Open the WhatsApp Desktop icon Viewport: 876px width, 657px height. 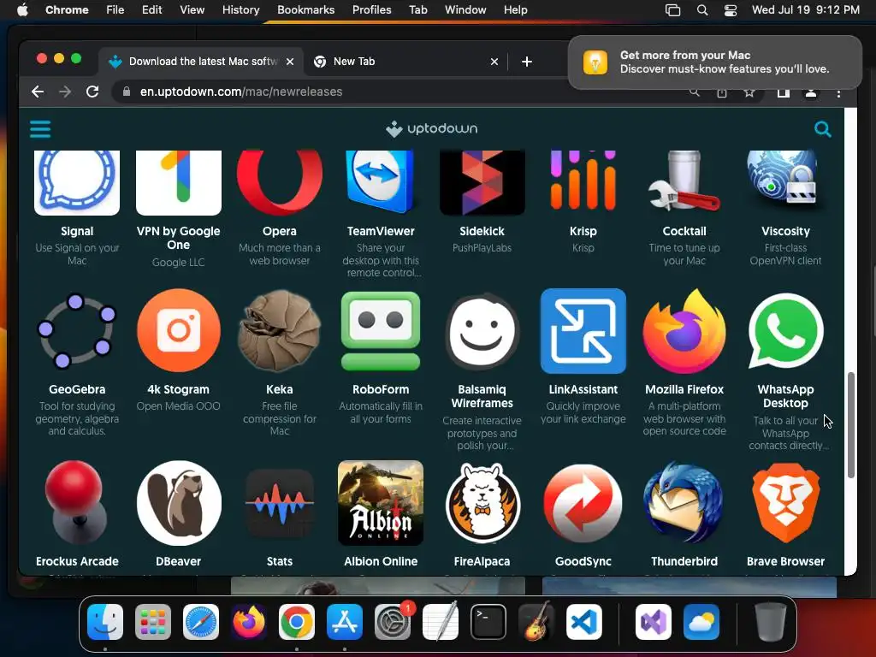[785, 331]
